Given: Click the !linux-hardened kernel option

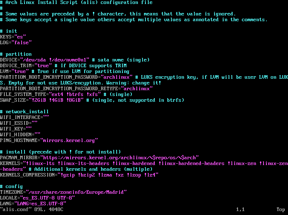Looking at the screenshot, I should [x=134, y=164].
